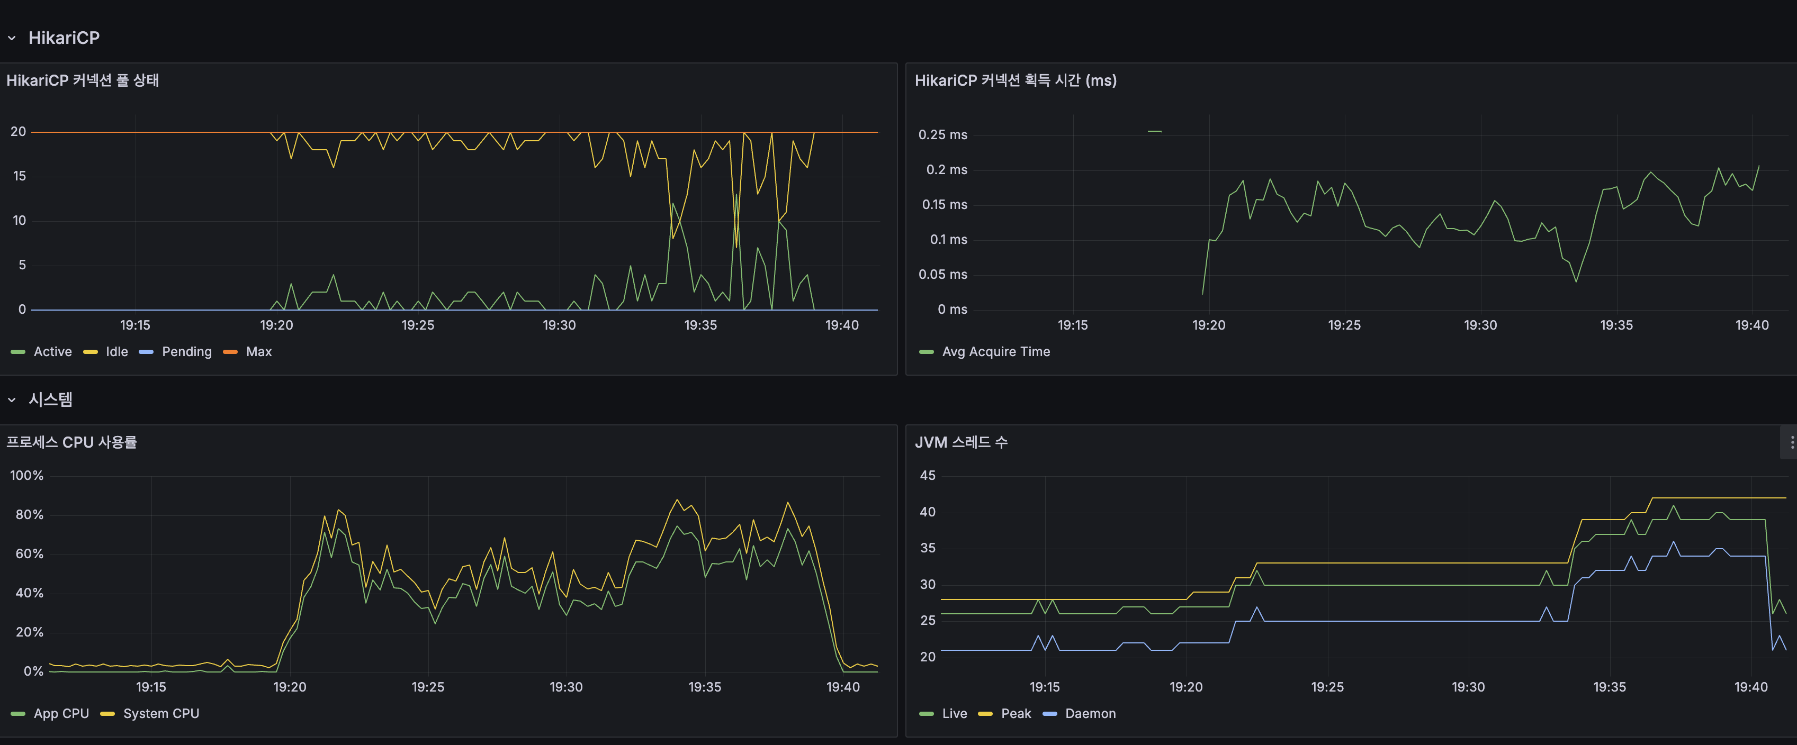Toggle App CPU legend series

pos(61,714)
